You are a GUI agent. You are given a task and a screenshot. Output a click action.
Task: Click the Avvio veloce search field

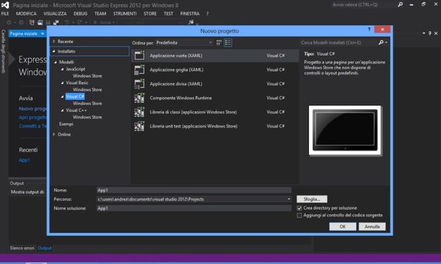pyautogui.click(x=363, y=4)
